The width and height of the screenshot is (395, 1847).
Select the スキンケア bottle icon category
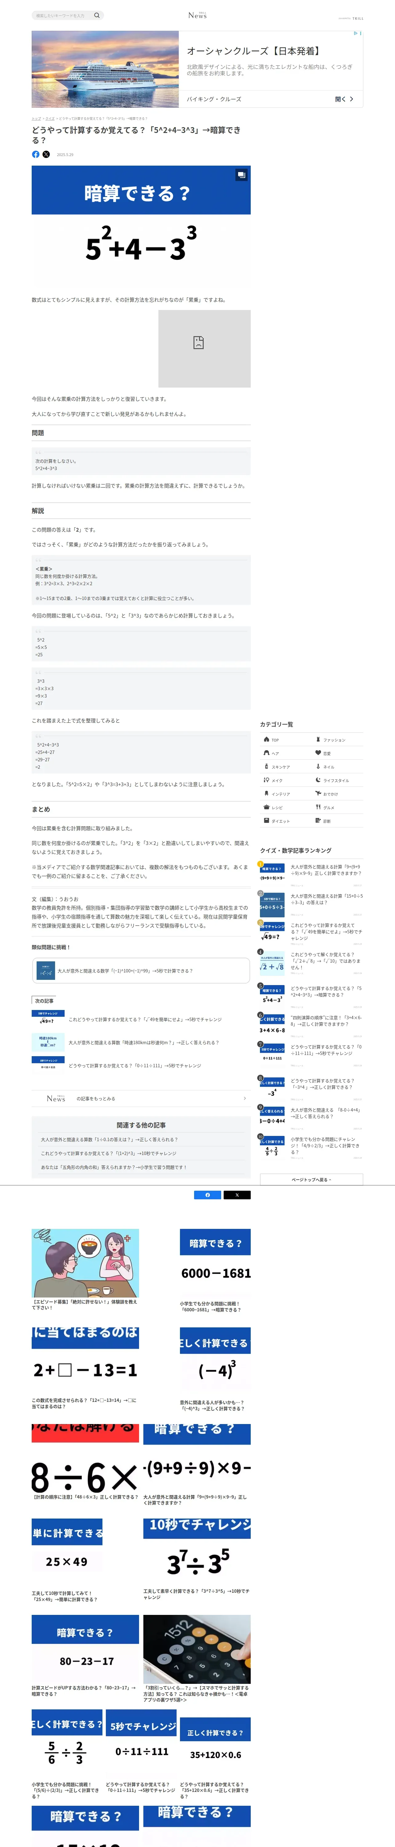click(267, 767)
